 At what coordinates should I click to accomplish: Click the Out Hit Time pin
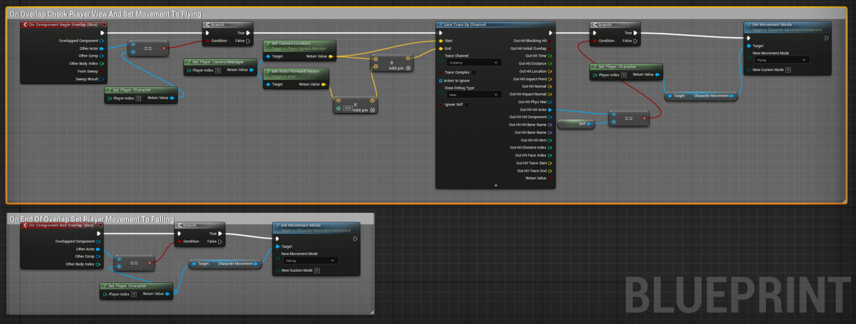(x=550, y=56)
